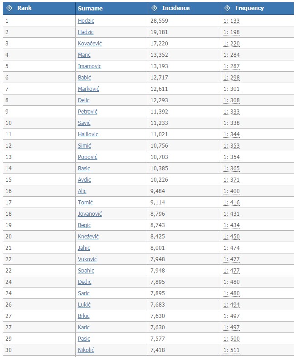Click the sort icon beside Rank header
296x357 pixels.
coord(9,8)
